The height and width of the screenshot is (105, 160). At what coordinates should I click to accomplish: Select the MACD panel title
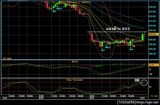(75, 62)
